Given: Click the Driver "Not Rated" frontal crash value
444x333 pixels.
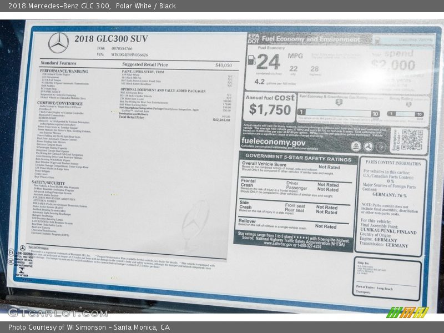Looking at the screenshot, I should coord(328,185).
